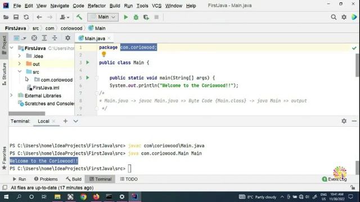Screen dimensions: 360x202
Task: Click the Project panel horizontal scrollbar
Action: [27, 113]
